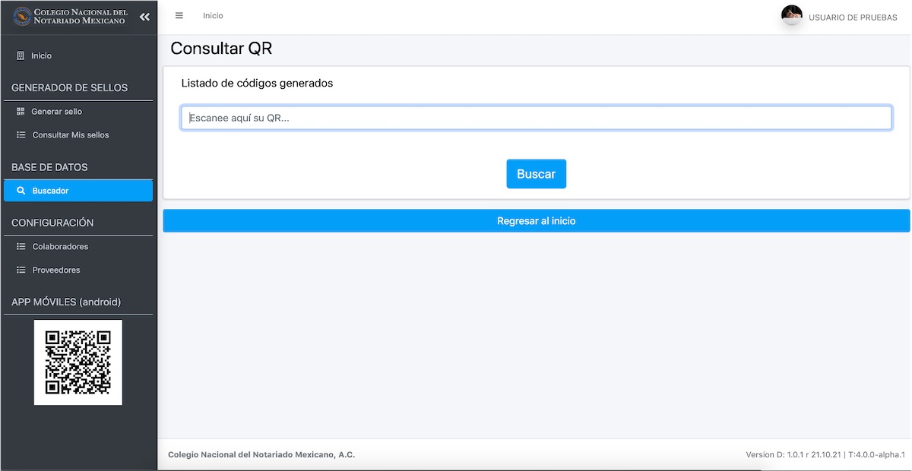Viewport: 912px width, 471px height.
Task: Click the Consultar Mis sellos list icon
Action: pos(21,135)
